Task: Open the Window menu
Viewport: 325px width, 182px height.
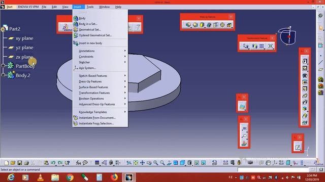Action: 104,7
